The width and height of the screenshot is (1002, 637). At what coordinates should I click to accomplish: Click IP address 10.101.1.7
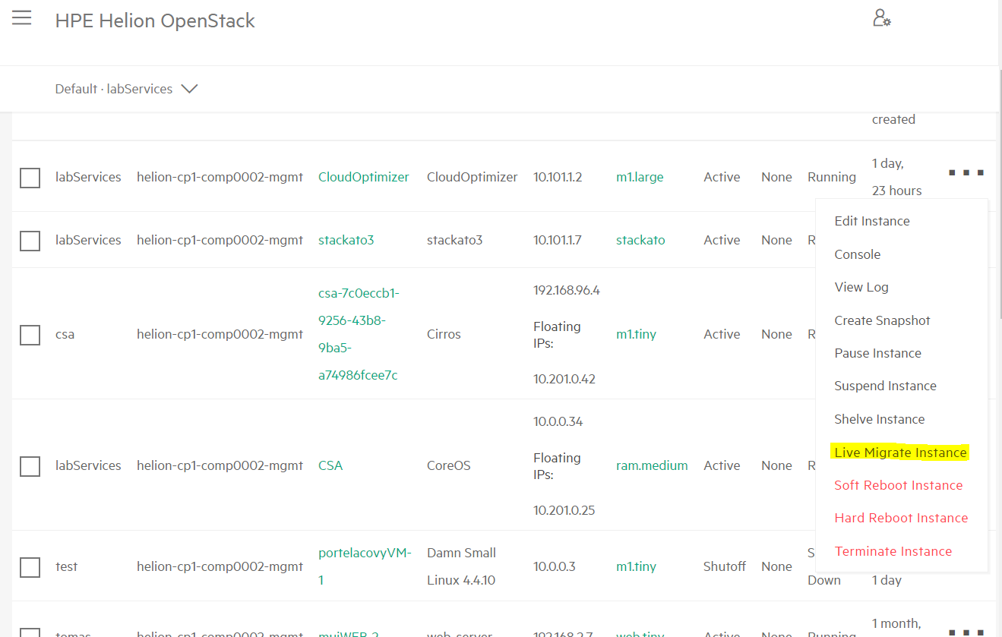coord(558,240)
